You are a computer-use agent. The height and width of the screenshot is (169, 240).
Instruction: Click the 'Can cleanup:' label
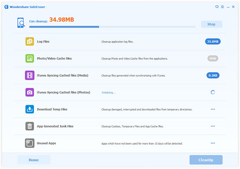(x=38, y=21)
